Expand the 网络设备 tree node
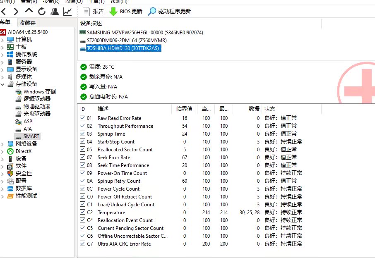The width and height of the screenshot is (375, 258). [x=2, y=144]
